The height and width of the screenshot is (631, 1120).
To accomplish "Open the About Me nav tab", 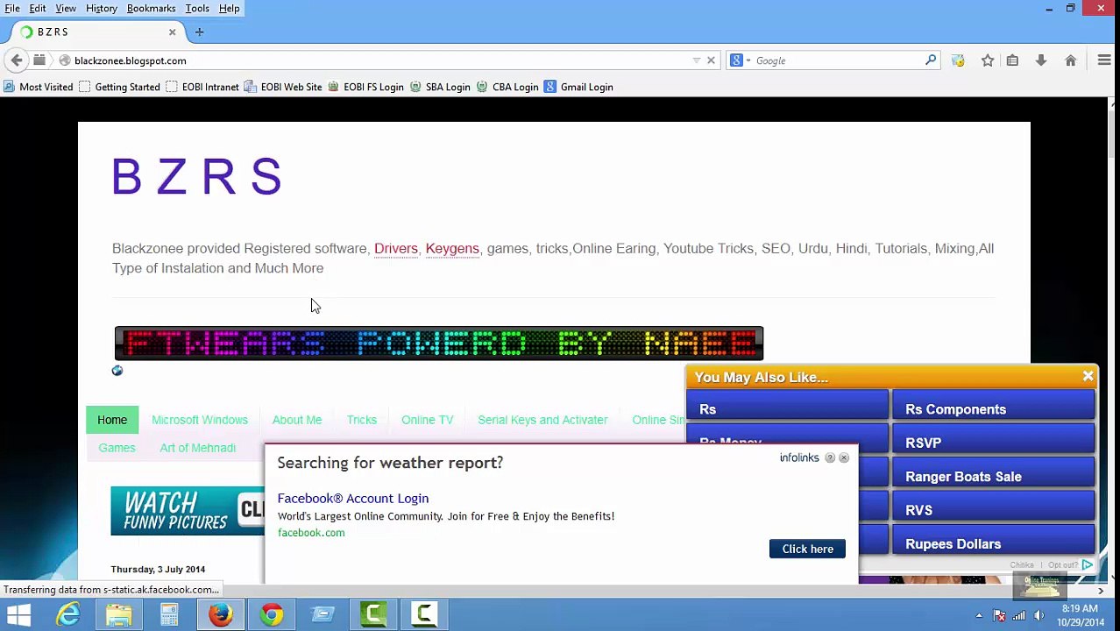I will [297, 420].
